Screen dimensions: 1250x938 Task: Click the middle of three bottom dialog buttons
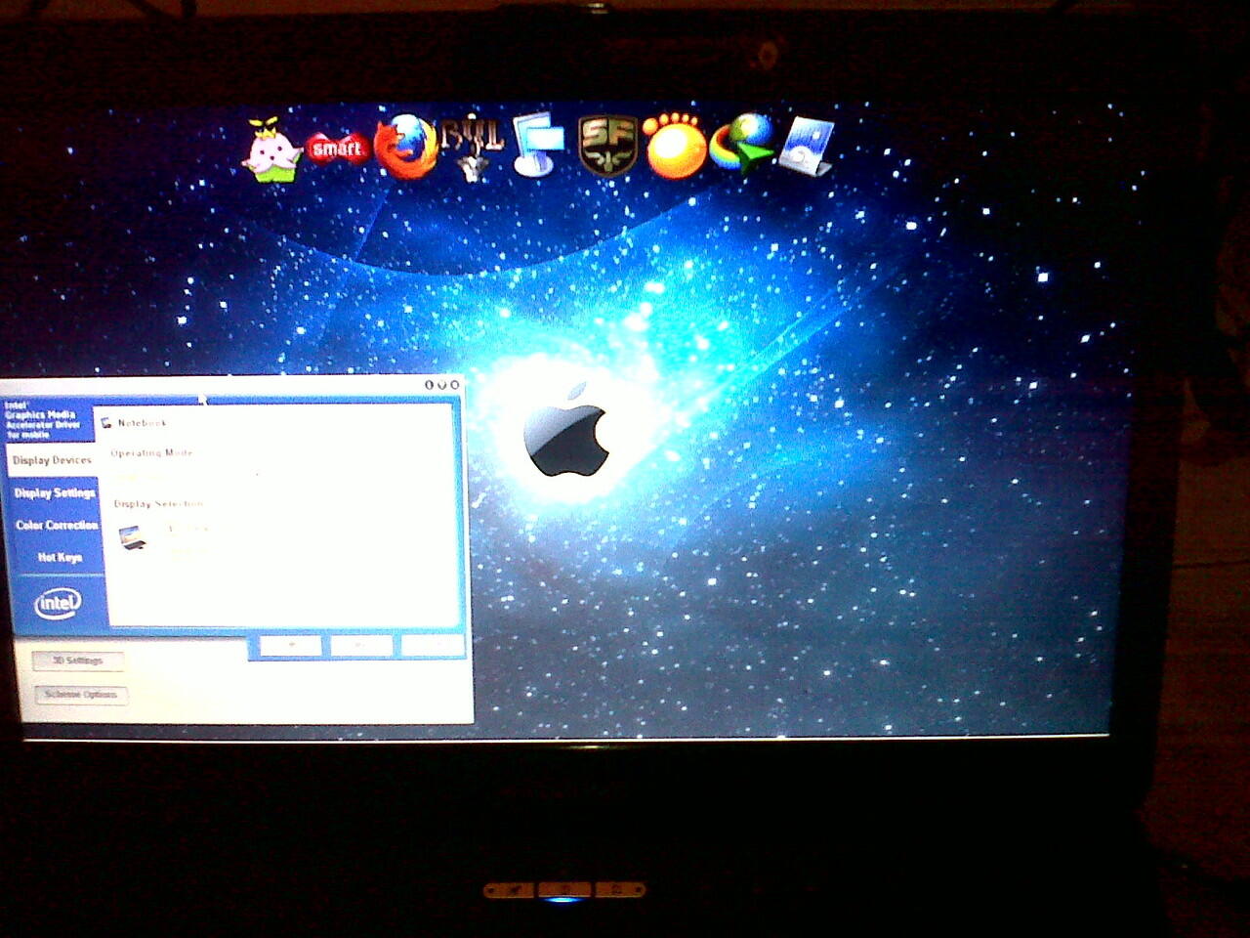point(361,646)
